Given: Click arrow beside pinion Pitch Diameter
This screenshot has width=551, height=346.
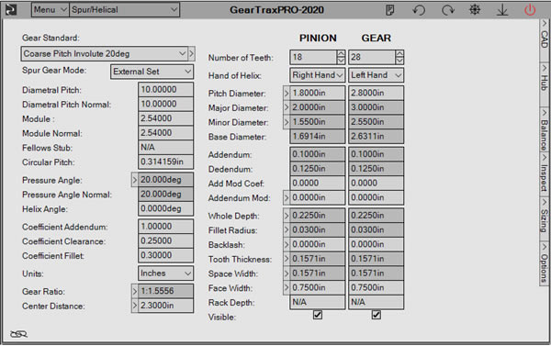Looking at the screenshot, I should click(287, 93).
